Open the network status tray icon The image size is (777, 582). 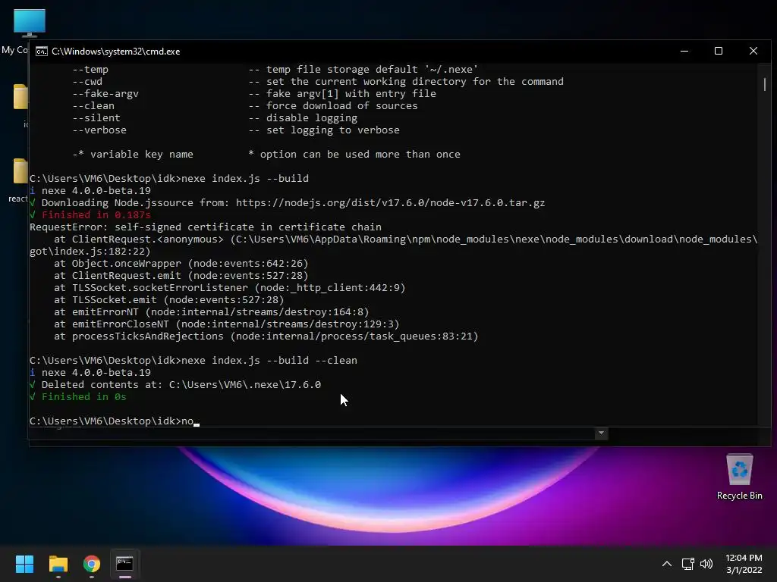687,564
